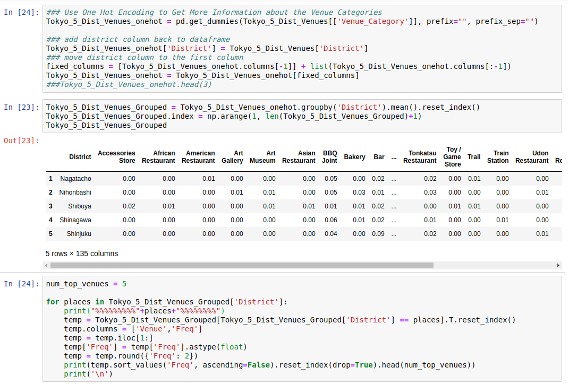Click the 'Udon Restaurant' column header
The height and width of the screenshot is (385, 569).
532,157
